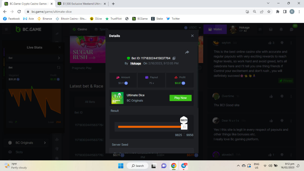
Task: Close the Live Stats panel
Action: tap(60, 47)
